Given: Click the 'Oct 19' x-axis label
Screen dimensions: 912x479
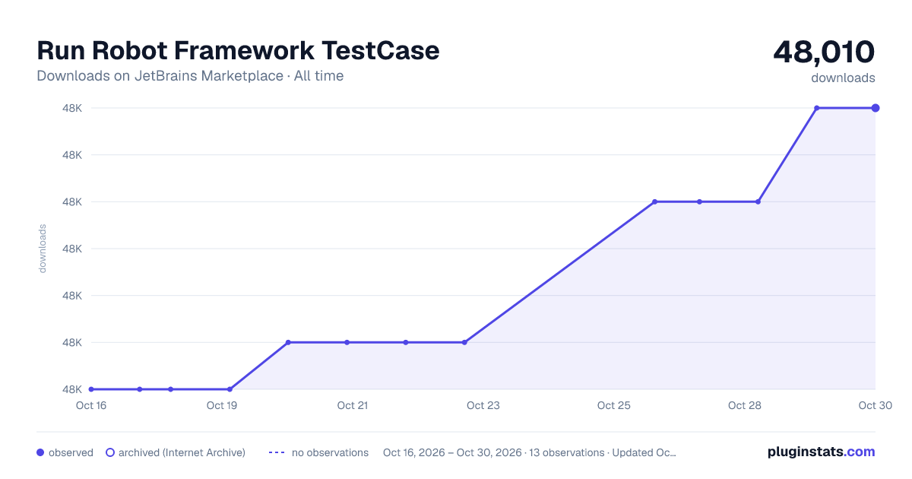Looking at the screenshot, I should 222,405.
